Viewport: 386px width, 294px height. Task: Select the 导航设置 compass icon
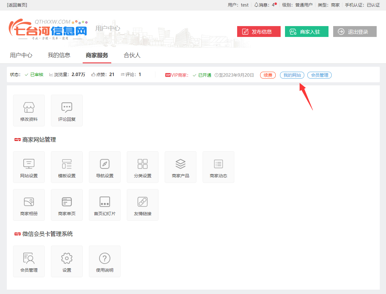click(x=105, y=164)
